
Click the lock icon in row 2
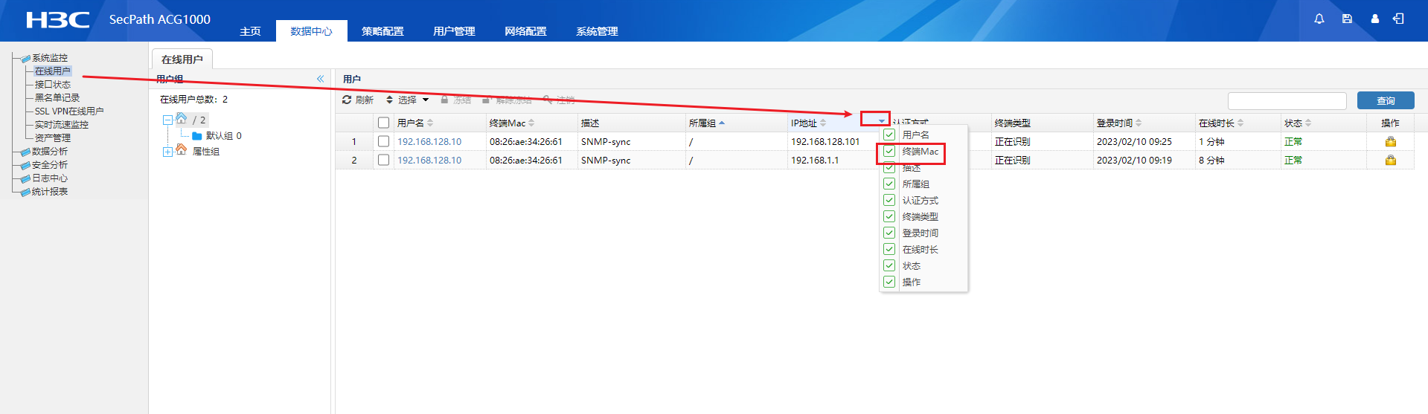(1390, 161)
